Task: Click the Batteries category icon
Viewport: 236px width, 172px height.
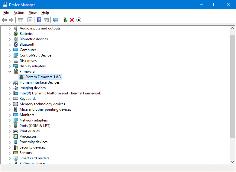Action: tap(16, 34)
